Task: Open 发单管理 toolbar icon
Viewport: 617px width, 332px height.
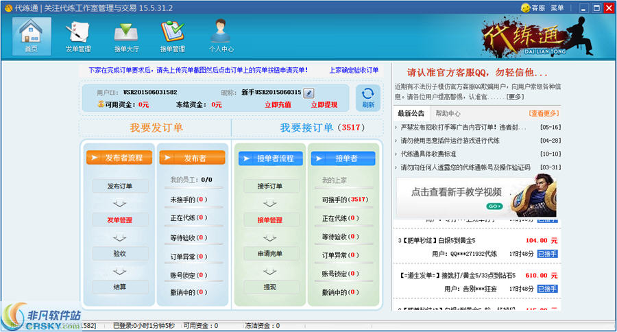Action: pyautogui.click(x=78, y=36)
